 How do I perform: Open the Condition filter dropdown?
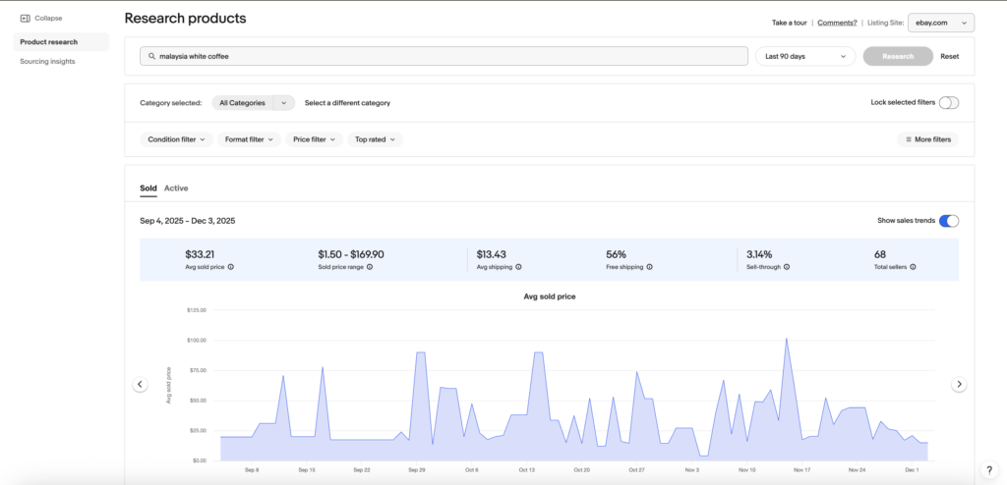(x=176, y=139)
